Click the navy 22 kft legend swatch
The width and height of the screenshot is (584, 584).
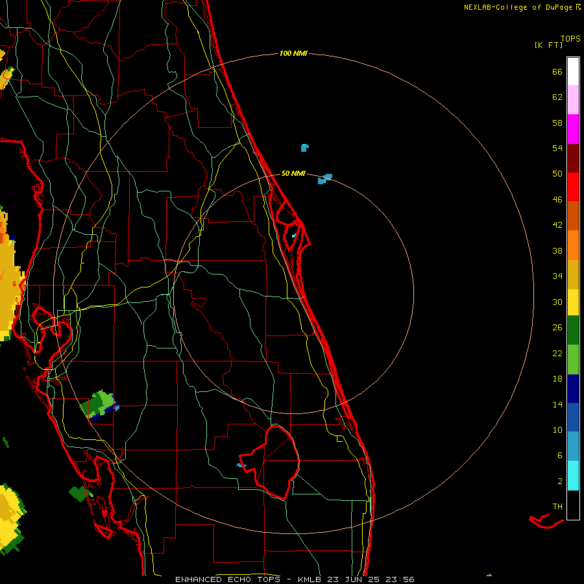[x=573, y=389]
